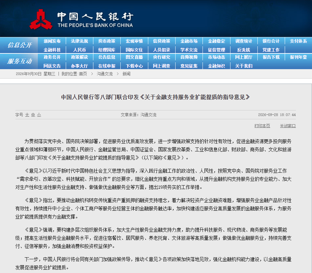
Task: Open 网送文告 link
Action: pos(52,66)
